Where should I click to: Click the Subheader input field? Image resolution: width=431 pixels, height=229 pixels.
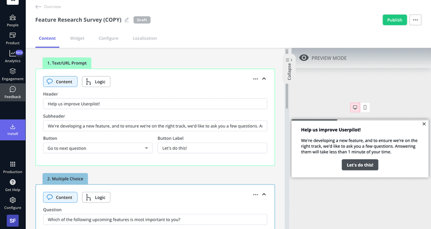point(155,126)
